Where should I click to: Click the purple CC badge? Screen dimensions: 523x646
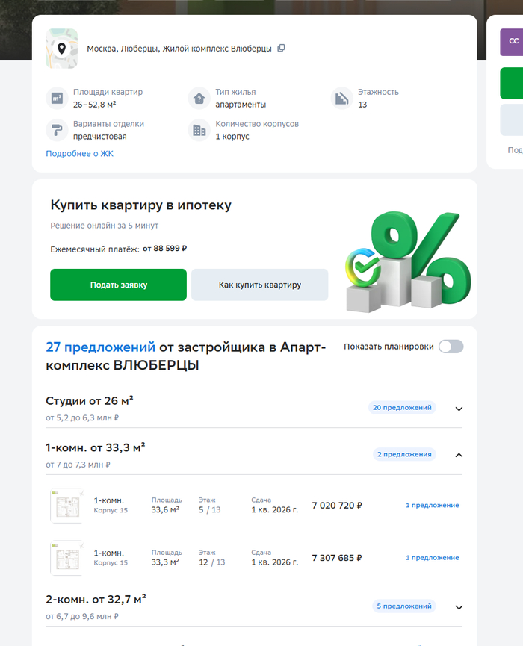click(512, 42)
